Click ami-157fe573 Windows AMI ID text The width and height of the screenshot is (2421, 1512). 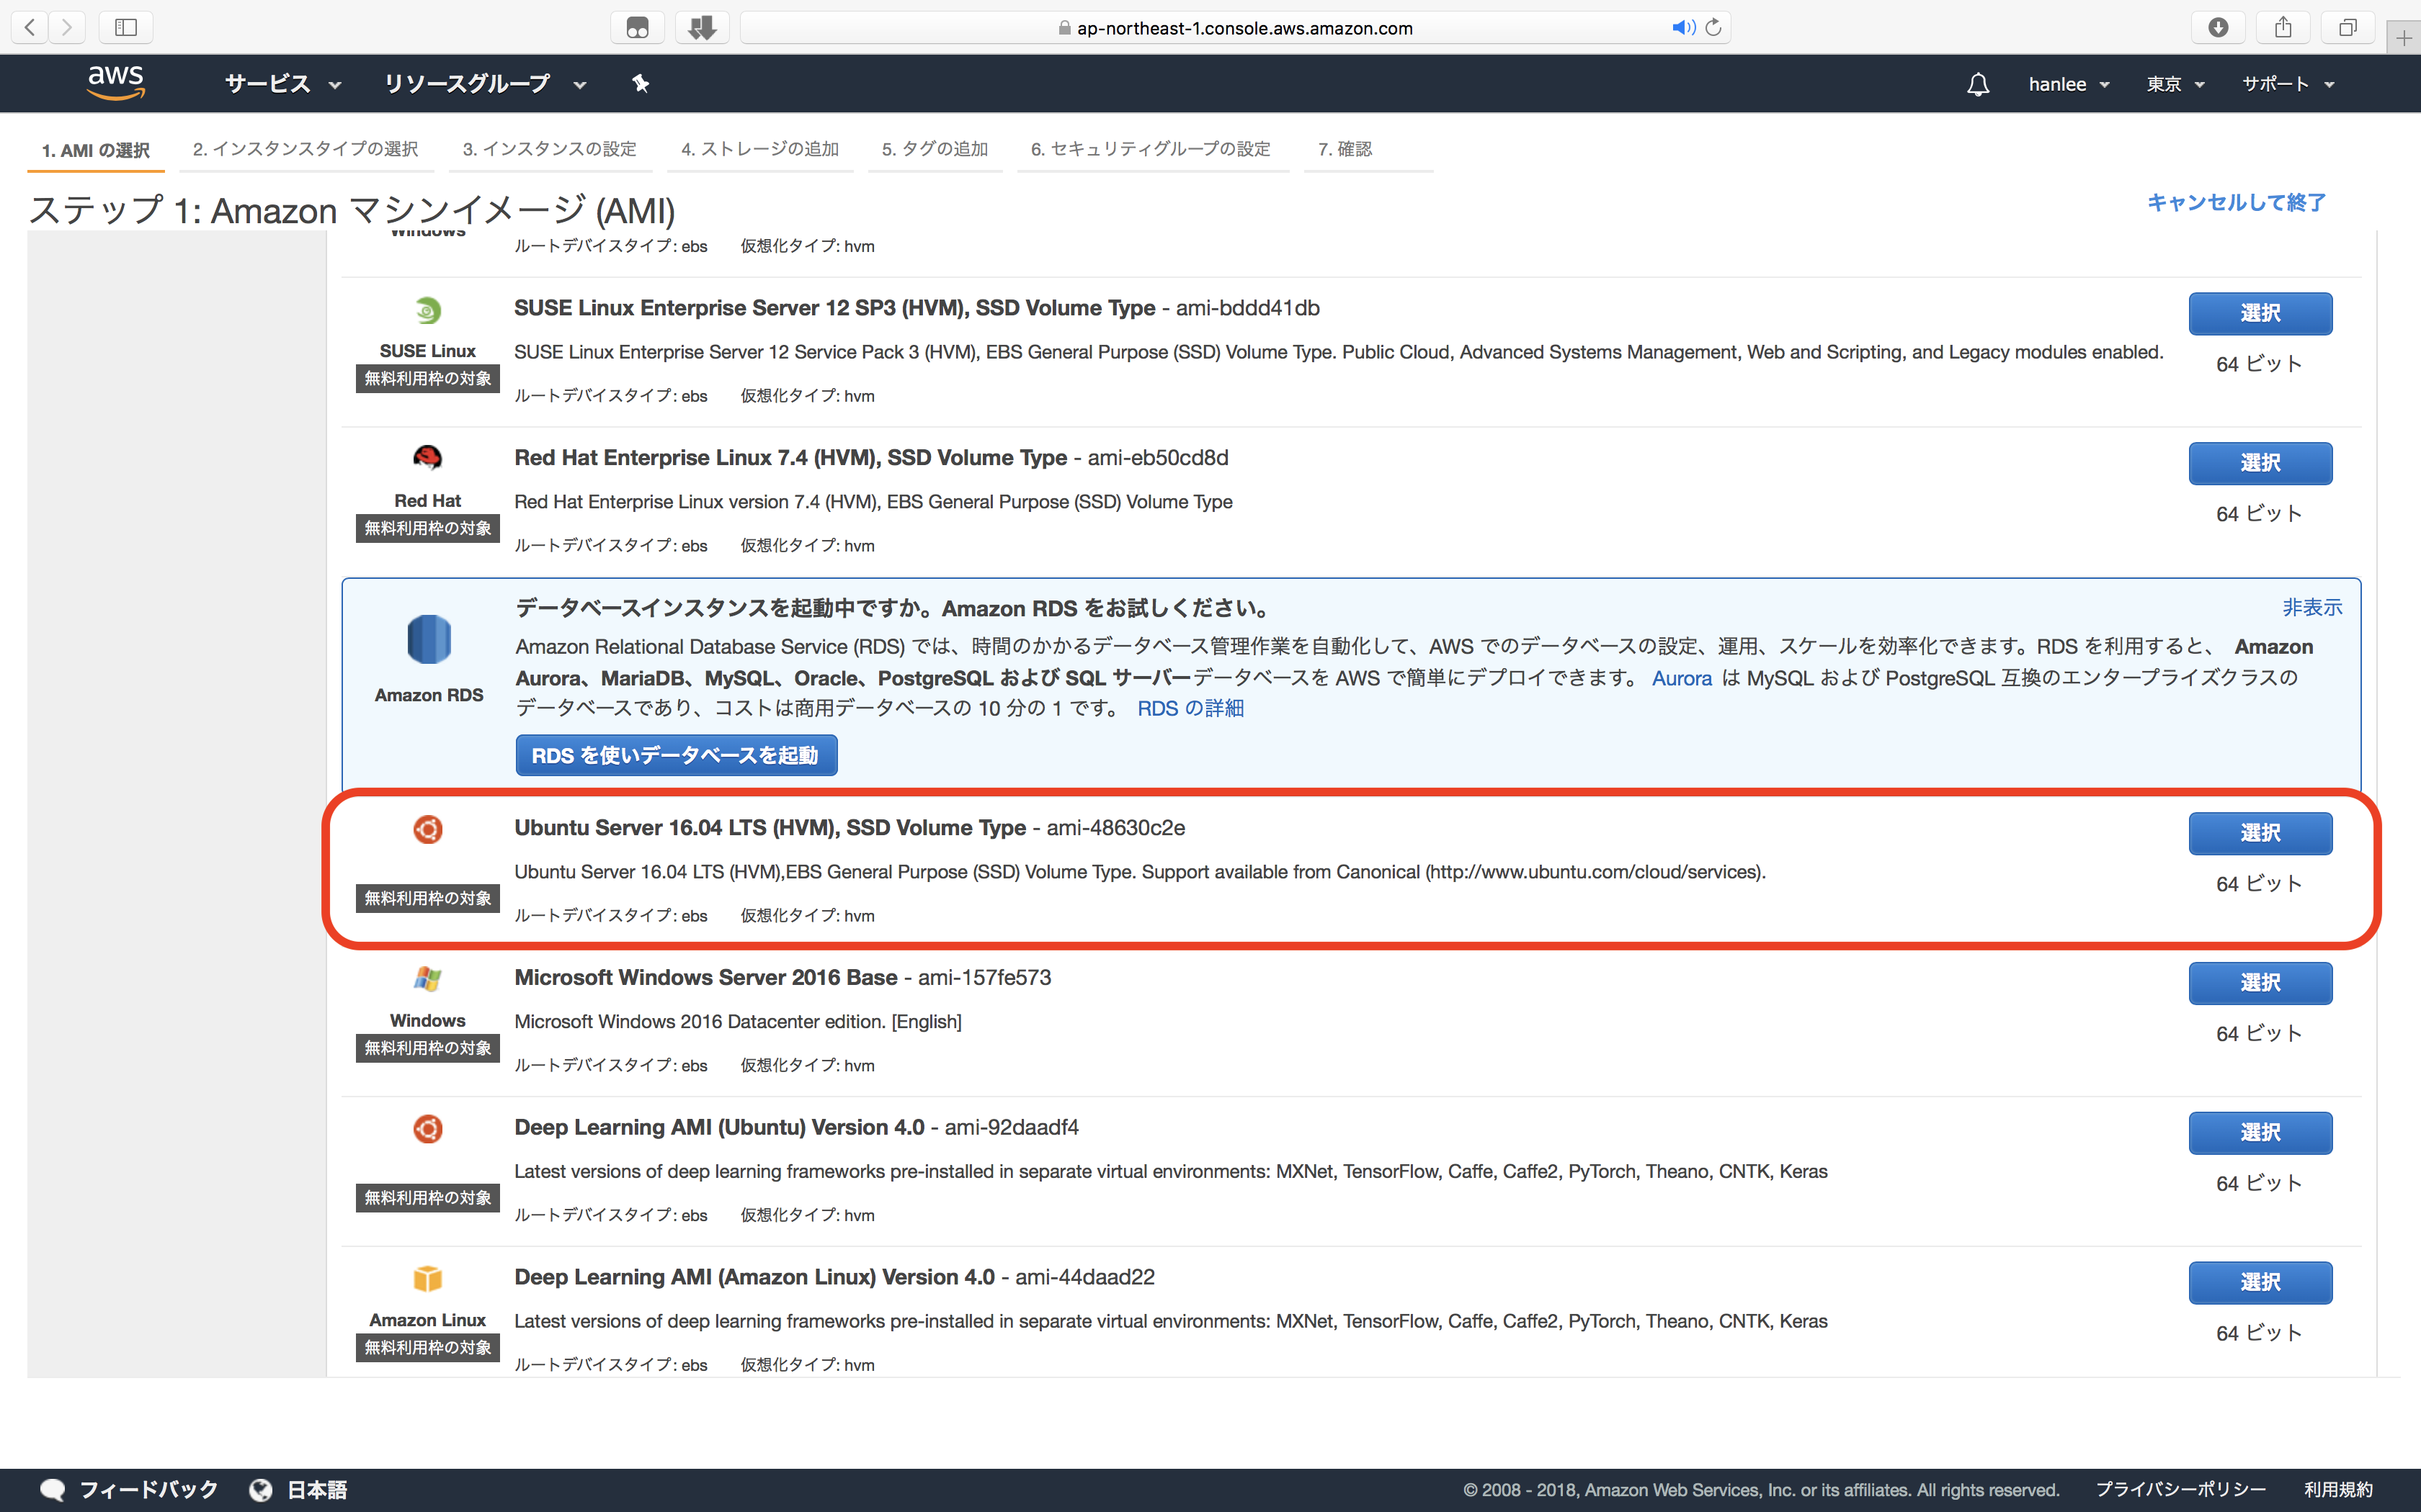click(986, 978)
